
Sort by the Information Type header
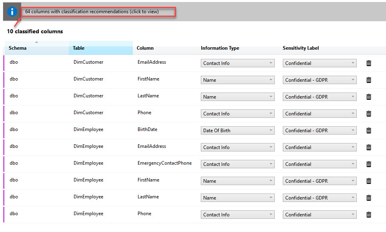coord(220,48)
